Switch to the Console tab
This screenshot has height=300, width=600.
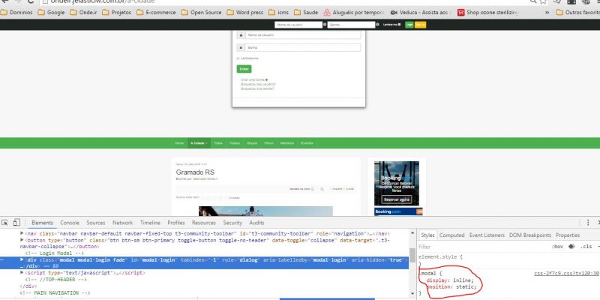tap(70, 223)
